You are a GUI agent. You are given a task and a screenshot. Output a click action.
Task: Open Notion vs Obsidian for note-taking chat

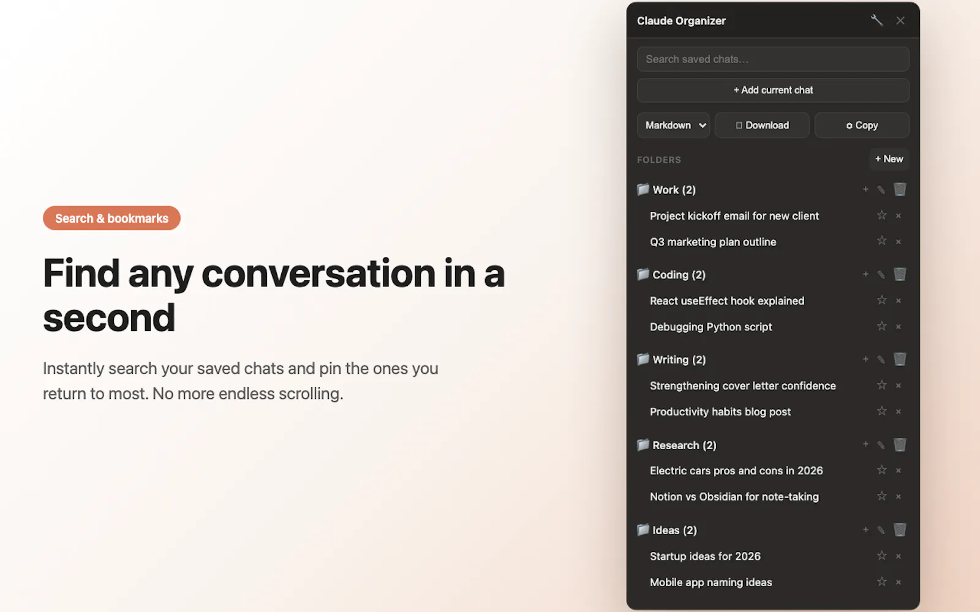pos(734,497)
